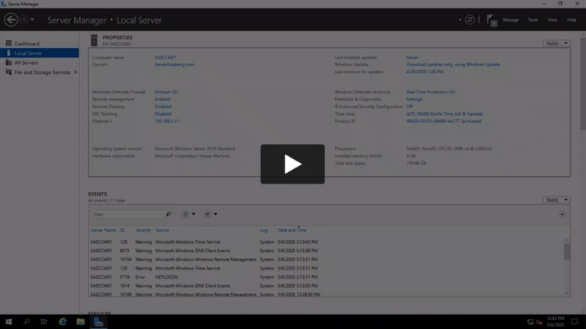Open the Events TASKS dropdown
The height and width of the screenshot is (329, 586).
pos(555,200)
